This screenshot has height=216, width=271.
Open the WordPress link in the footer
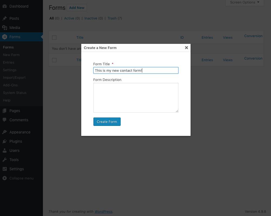[x=103, y=211]
